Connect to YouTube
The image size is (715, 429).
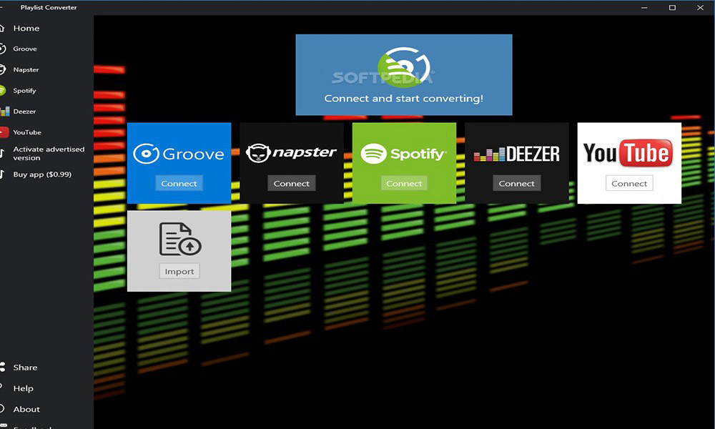point(629,183)
